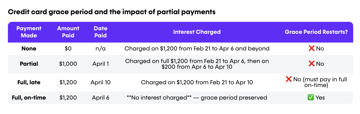
Task: Click the red X in the Full, late row
Action: [288, 79]
